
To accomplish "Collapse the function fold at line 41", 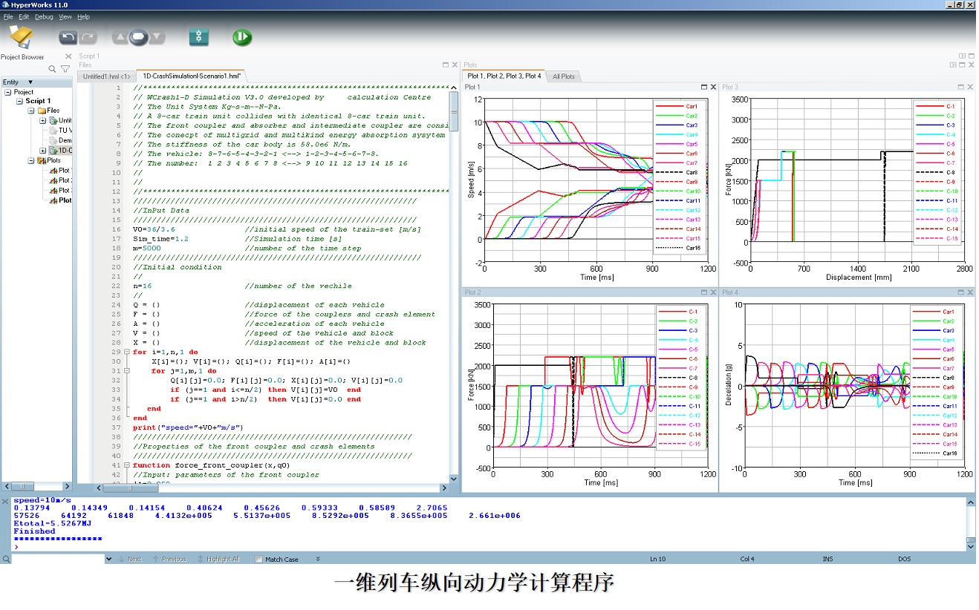I will (x=126, y=465).
